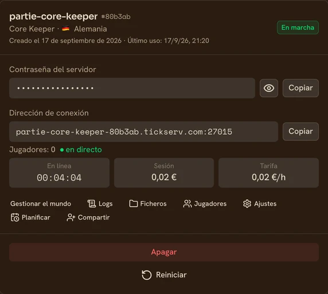Click the Core Keeper game name

tap(32, 29)
